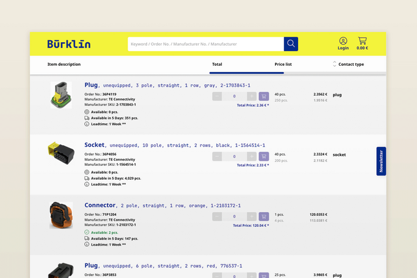Select the Price list column tab

pyautogui.click(x=283, y=64)
